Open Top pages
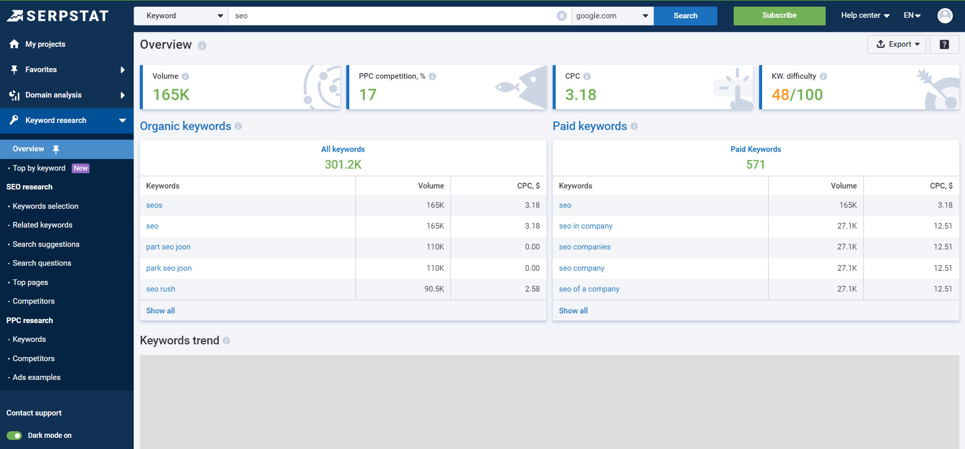The height and width of the screenshot is (449, 965). coord(31,282)
